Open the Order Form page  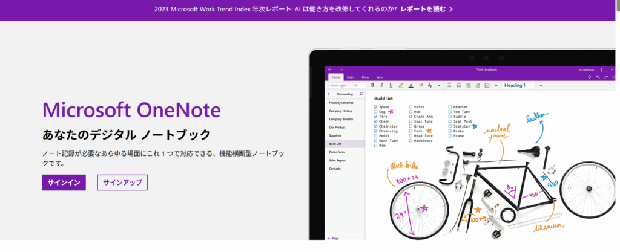345,152
